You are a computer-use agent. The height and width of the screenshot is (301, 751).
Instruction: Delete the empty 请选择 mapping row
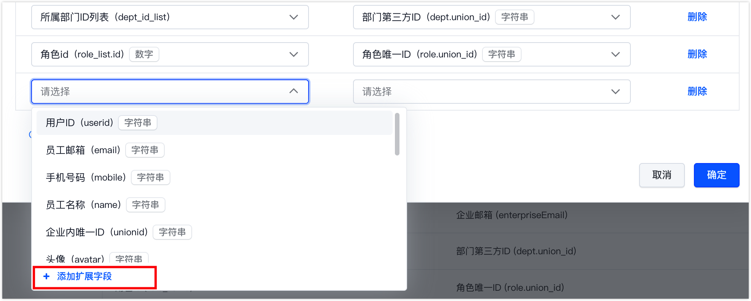[x=697, y=92]
